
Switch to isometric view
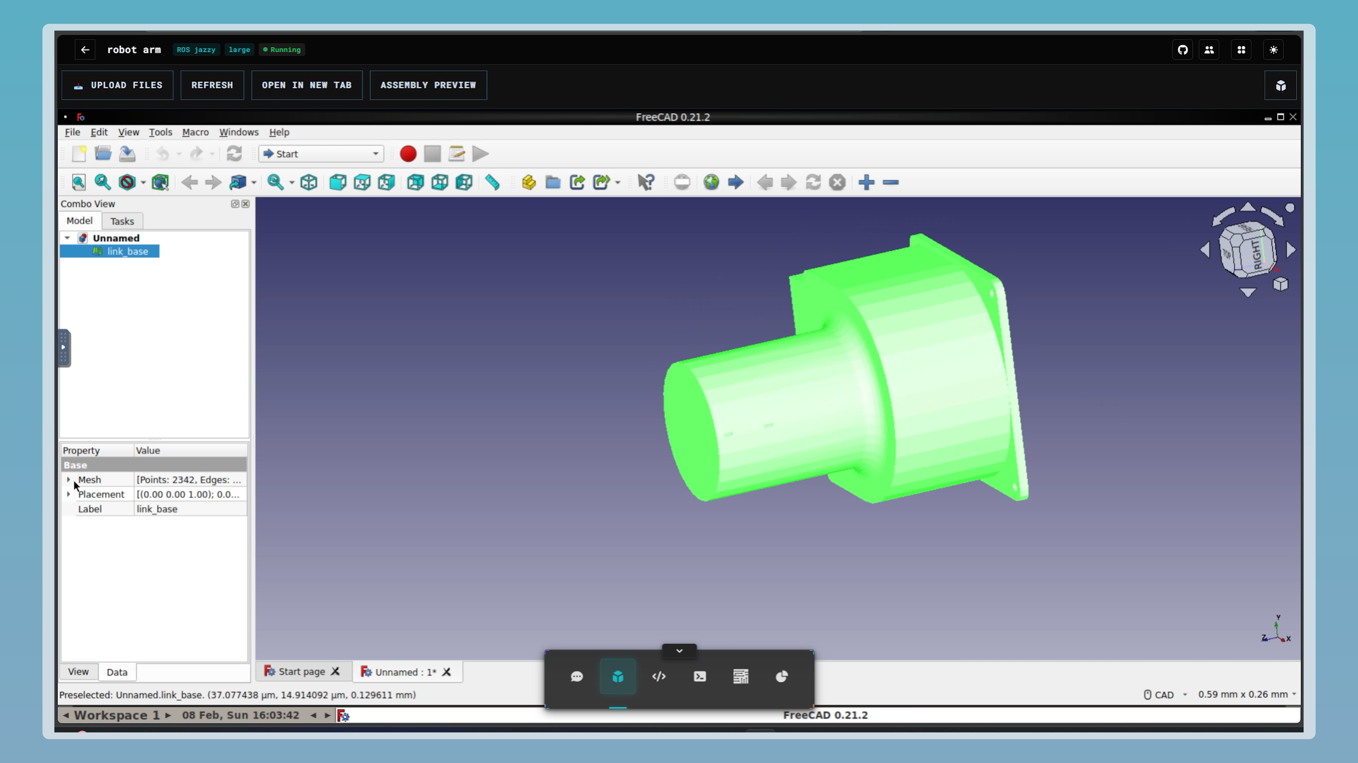click(x=308, y=182)
